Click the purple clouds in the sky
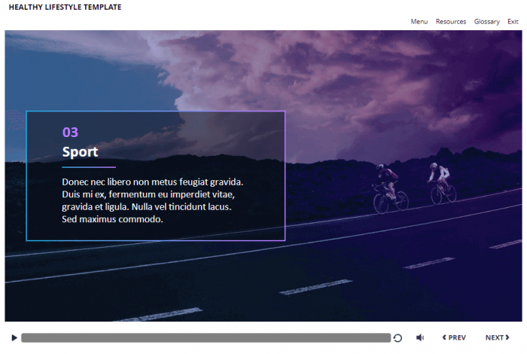The image size is (527, 354). [x=339, y=68]
